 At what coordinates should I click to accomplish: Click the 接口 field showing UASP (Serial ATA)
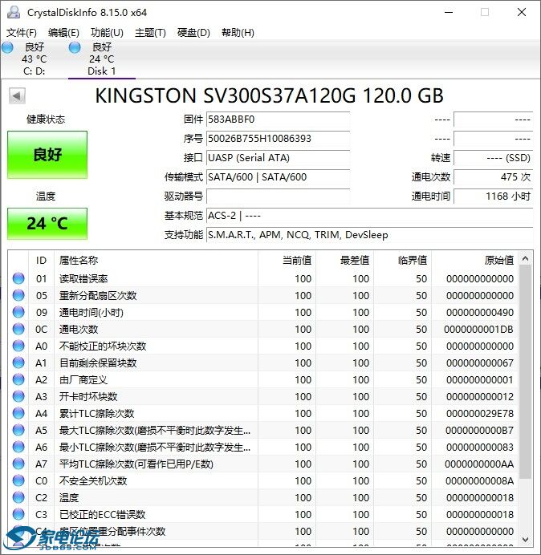(x=278, y=157)
